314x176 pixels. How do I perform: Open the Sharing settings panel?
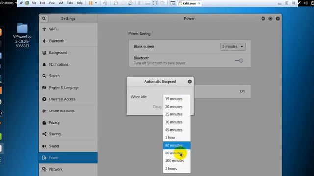tap(68, 134)
